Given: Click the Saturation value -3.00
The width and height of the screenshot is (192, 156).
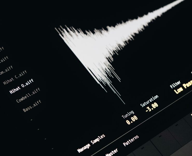Looking at the screenshot, I should [152, 107].
